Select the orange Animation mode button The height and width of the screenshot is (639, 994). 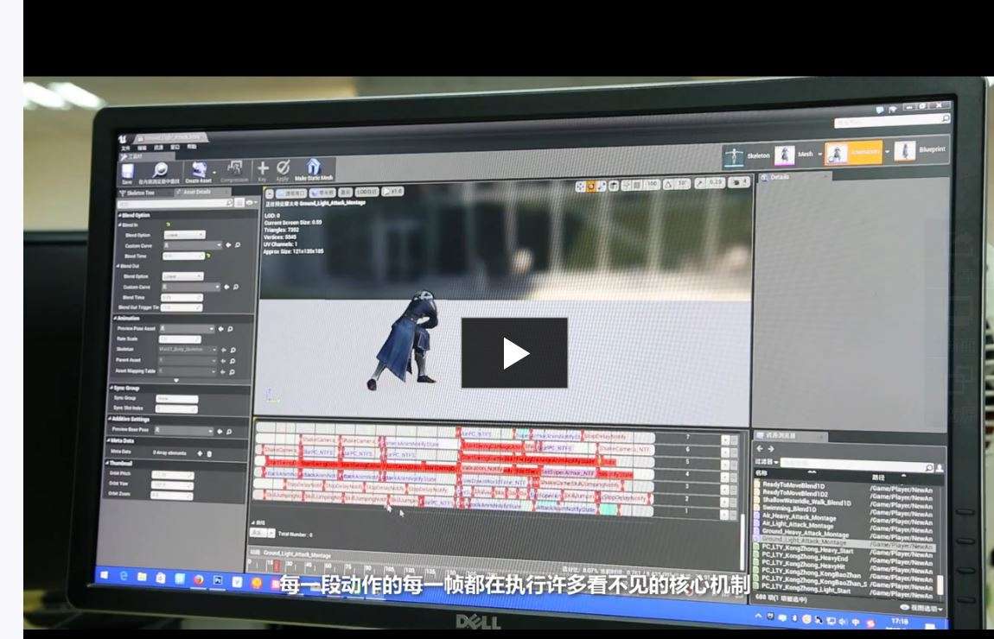click(x=853, y=153)
